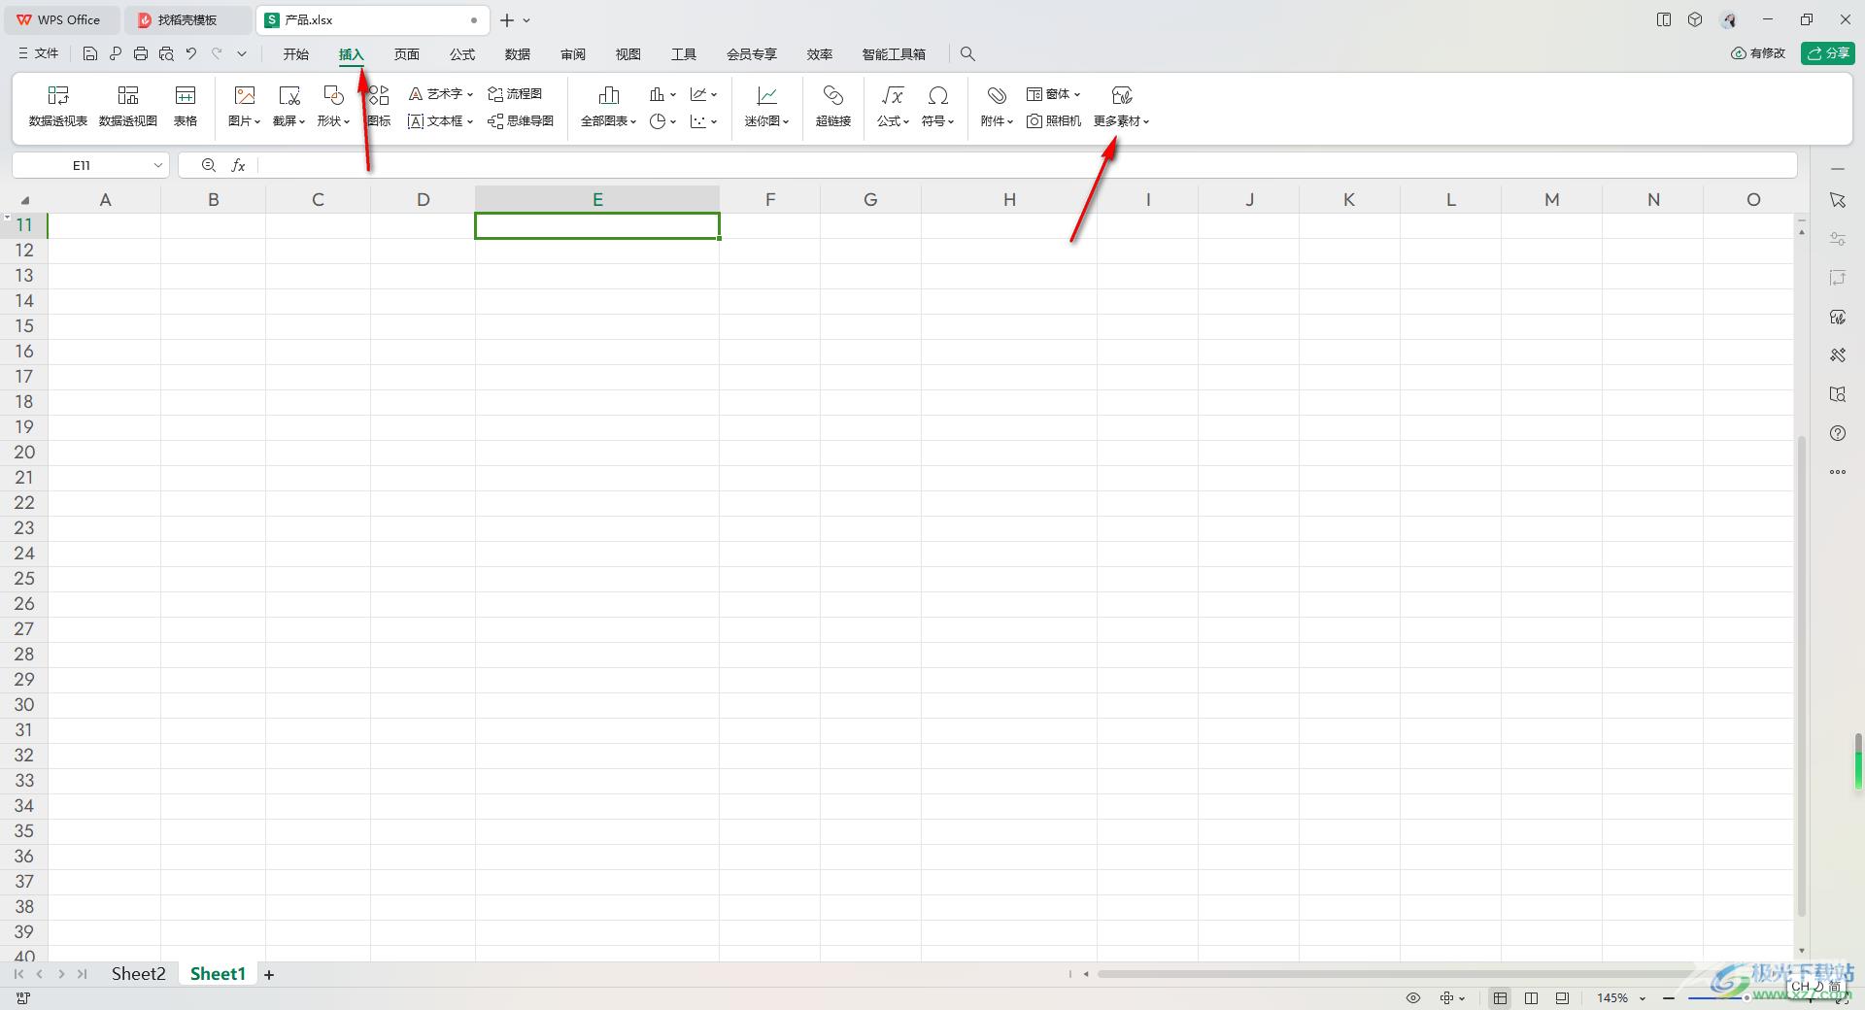Click the formula bar input field
The image size is (1865, 1010).
pos(1028,165)
